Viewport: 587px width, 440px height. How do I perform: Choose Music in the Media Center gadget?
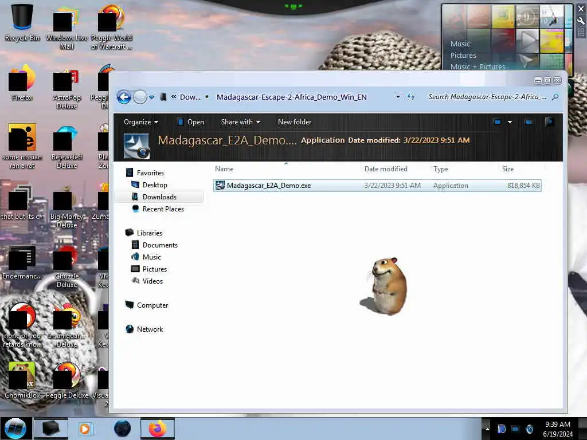[x=460, y=44]
